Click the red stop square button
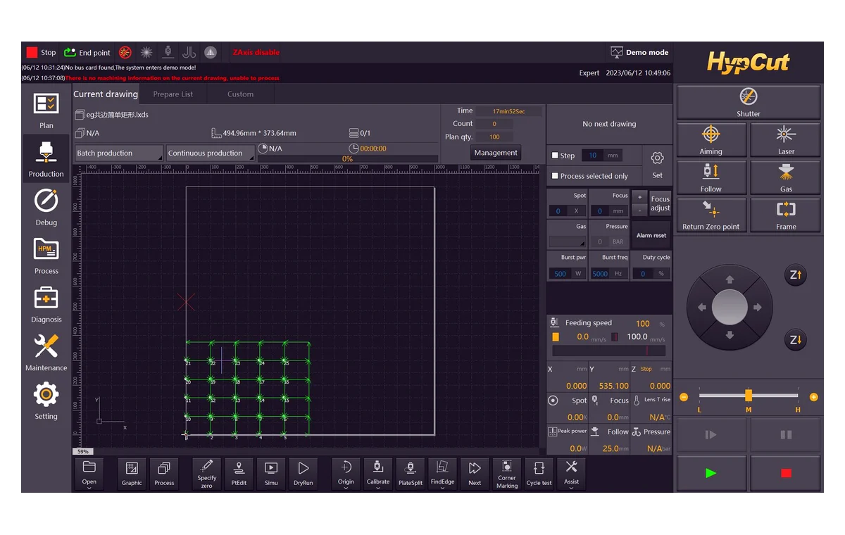 [786, 473]
